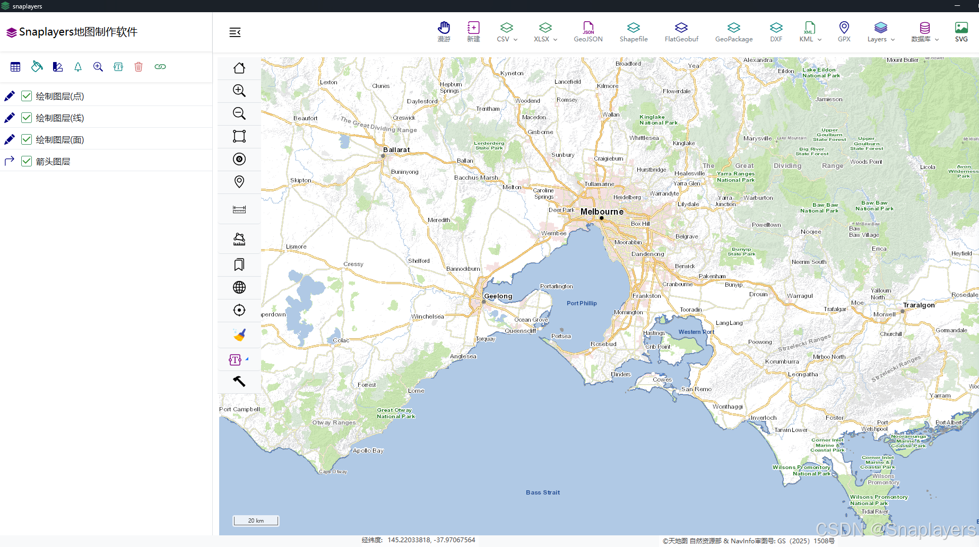
Task: Toggle 箭头图层 layer checkbox
Action: point(27,161)
